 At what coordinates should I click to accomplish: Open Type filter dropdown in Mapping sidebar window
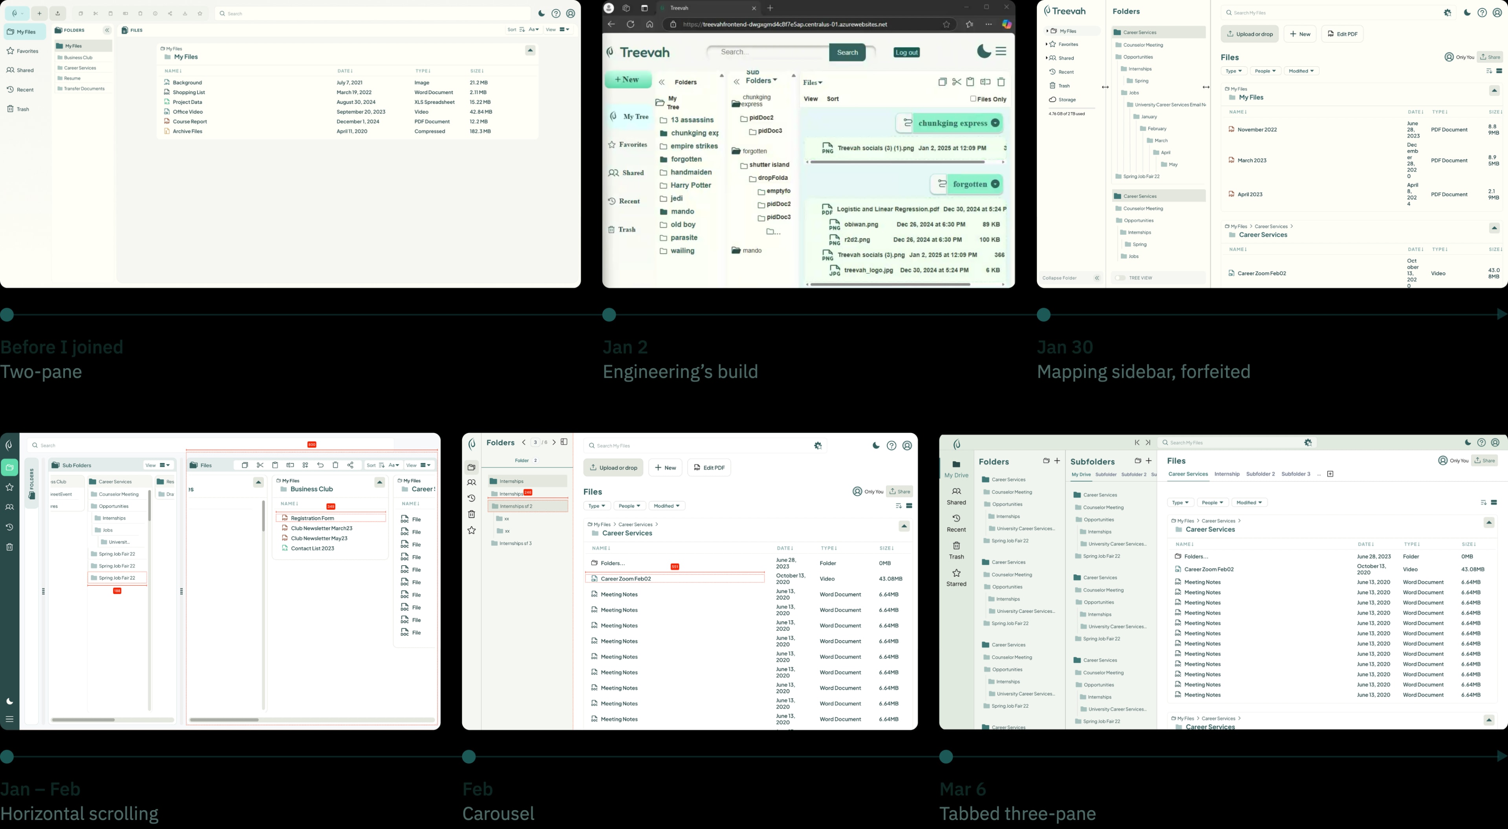click(1234, 71)
